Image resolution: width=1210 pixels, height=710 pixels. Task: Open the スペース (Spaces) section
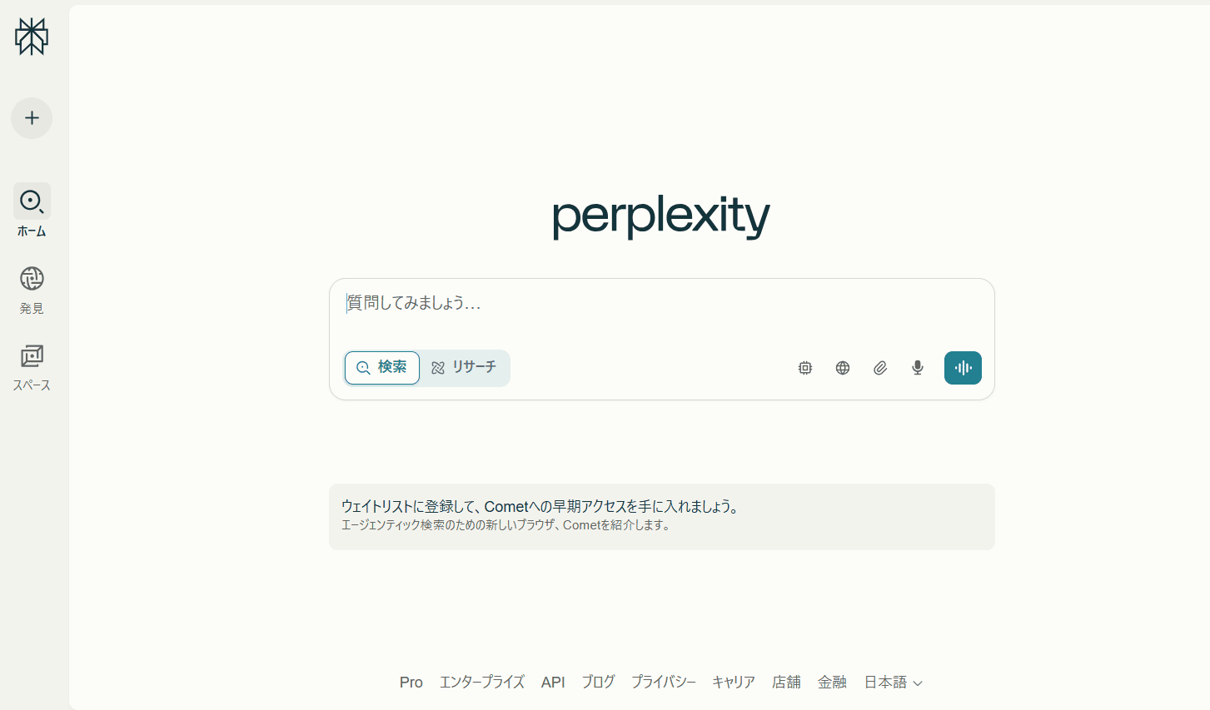pos(31,355)
